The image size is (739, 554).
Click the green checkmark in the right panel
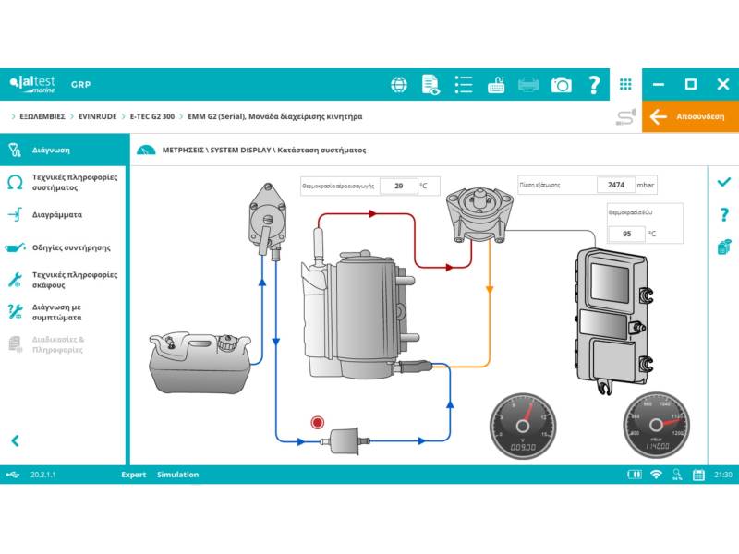[x=723, y=182]
